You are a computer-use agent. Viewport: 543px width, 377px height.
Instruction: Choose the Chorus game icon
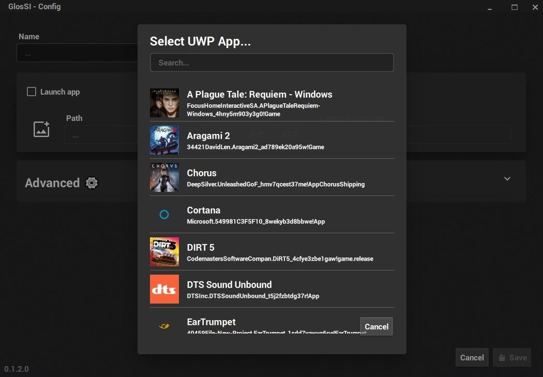tap(164, 177)
